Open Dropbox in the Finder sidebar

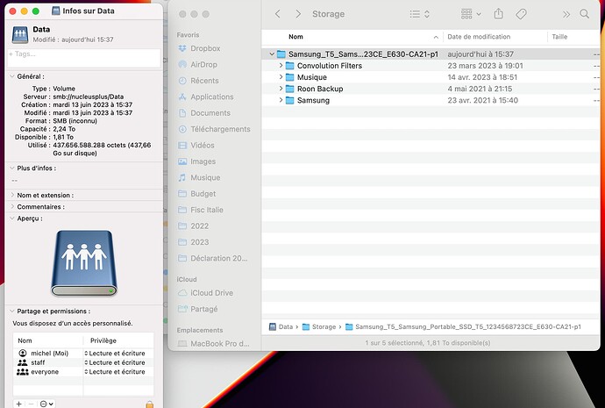[206, 49]
